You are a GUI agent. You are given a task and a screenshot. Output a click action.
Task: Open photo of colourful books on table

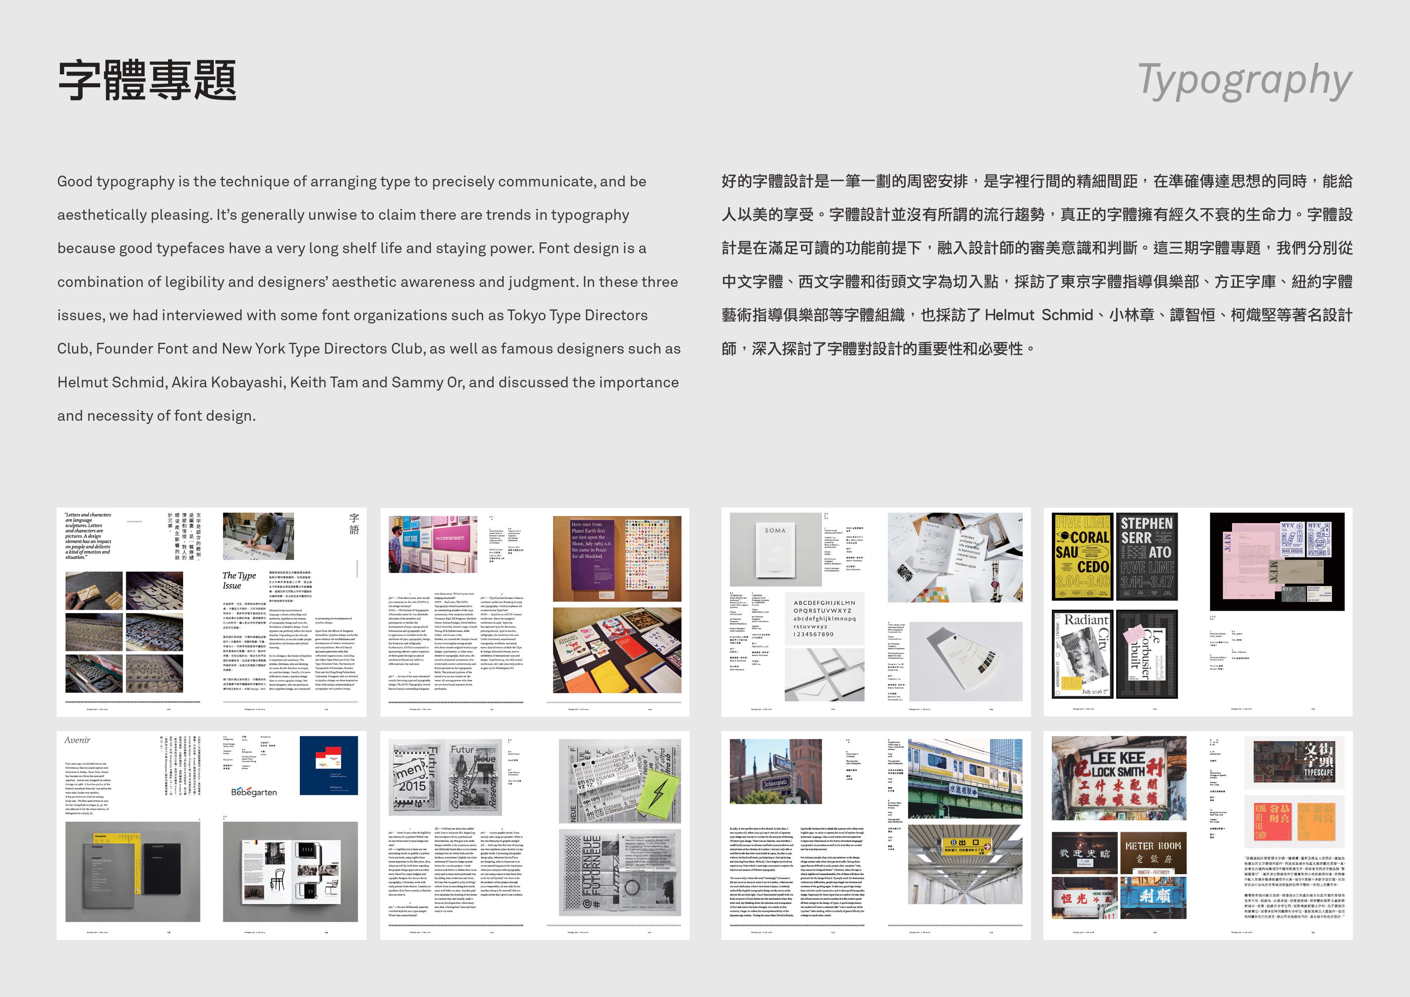pyautogui.click(x=617, y=650)
